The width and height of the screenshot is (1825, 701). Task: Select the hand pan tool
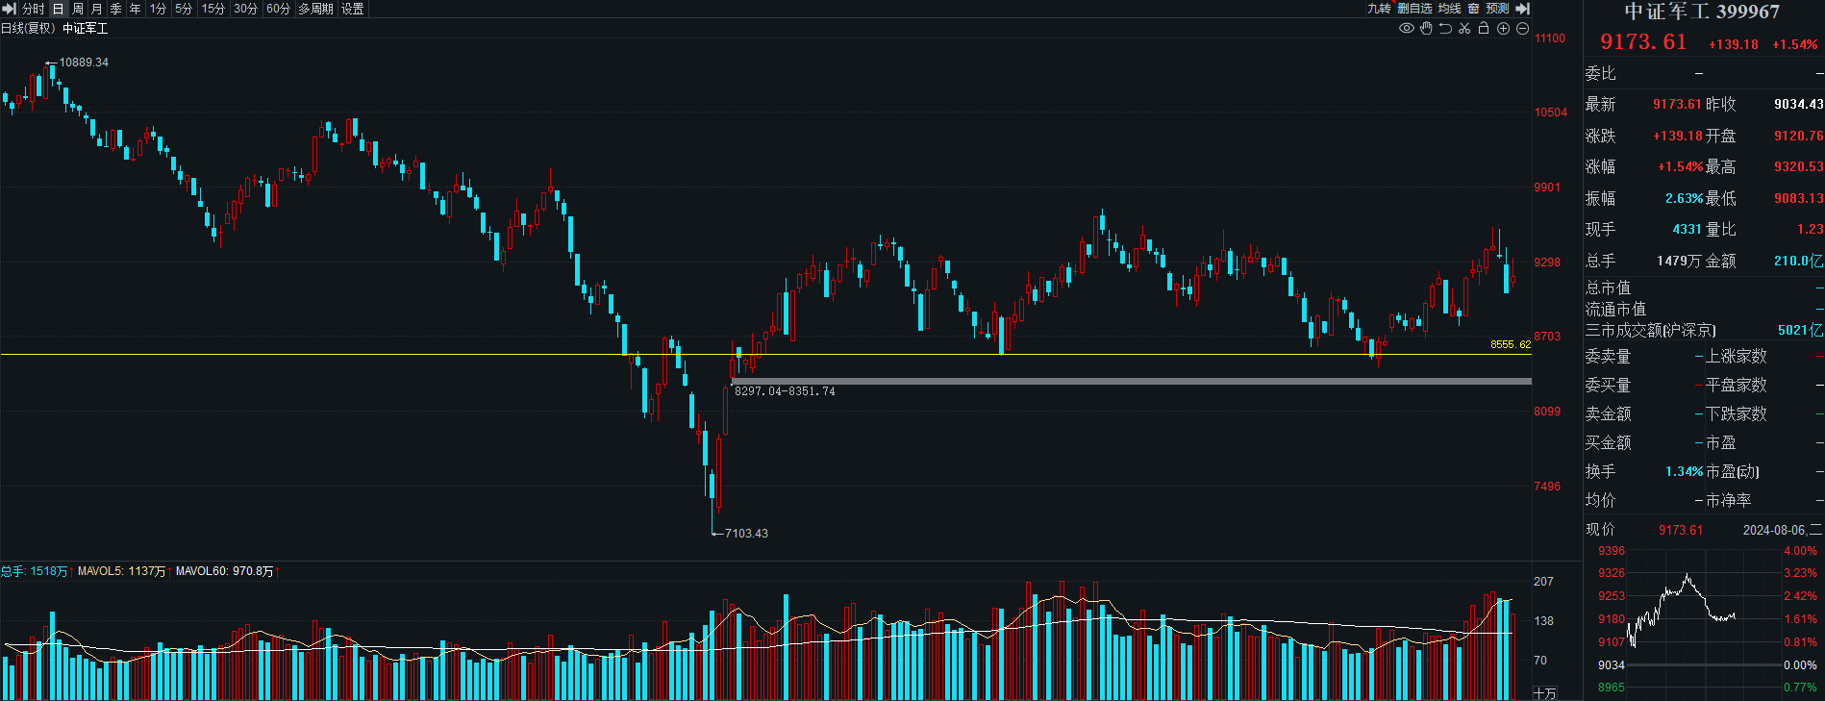tap(1426, 29)
